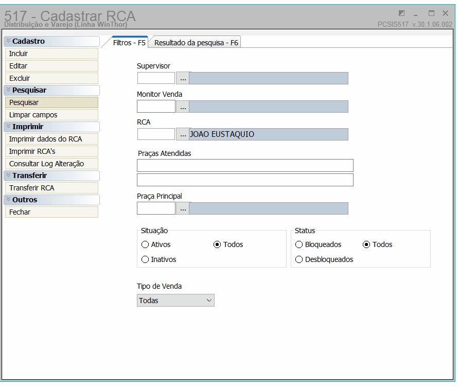
Task: Run search with the Pesquisar button
Action: [x=51, y=102]
